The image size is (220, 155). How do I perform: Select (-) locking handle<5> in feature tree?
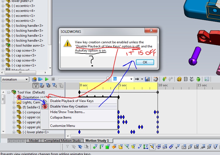(x=27, y=31)
